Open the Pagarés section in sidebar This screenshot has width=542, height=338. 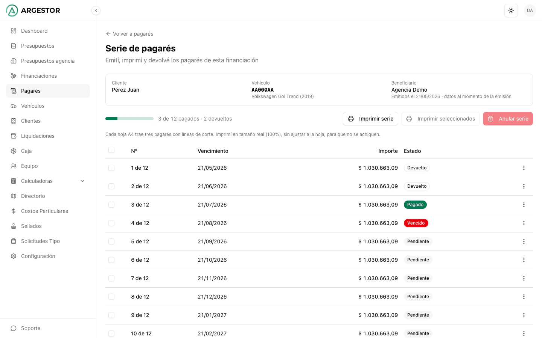click(48, 91)
